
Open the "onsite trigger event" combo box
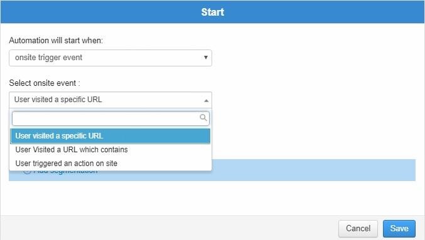(110, 58)
